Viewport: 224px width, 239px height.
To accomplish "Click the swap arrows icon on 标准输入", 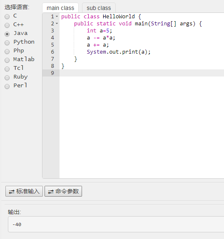I will pyautogui.click(x=12, y=192).
